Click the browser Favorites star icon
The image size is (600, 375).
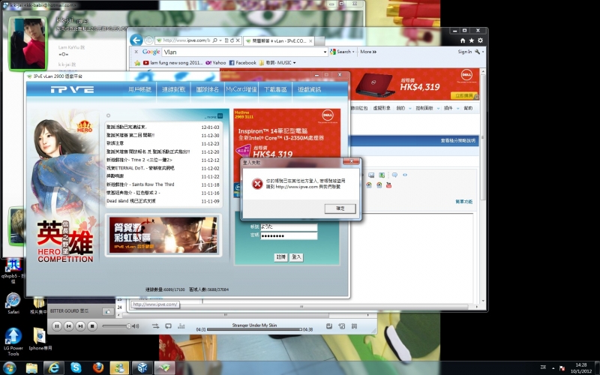point(472,40)
